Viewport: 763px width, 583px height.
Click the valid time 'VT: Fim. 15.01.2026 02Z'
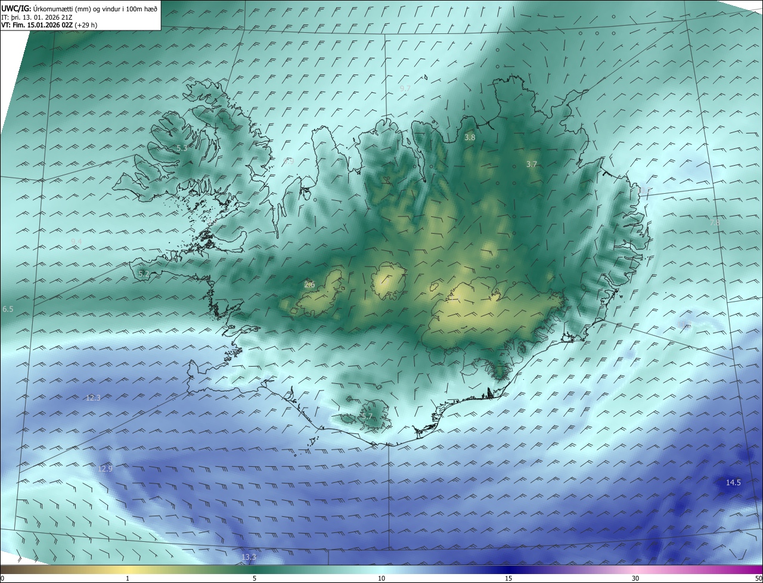[x=36, y=25]
